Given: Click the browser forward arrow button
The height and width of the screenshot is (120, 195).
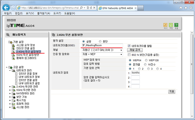Looking at the screenshot, I should click(13, 8).
